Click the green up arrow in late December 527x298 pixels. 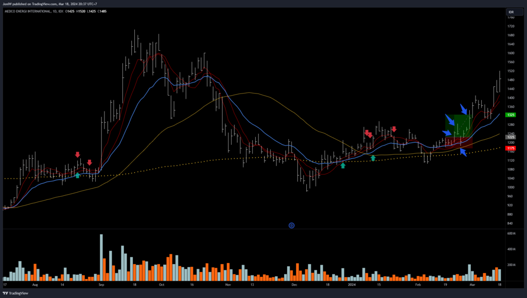pyautogui.click(x=343, y=165)
